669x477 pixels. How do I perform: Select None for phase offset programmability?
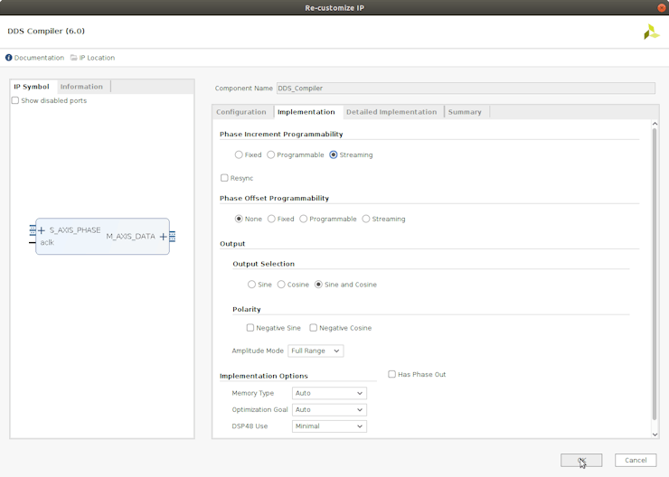[239, 219]
